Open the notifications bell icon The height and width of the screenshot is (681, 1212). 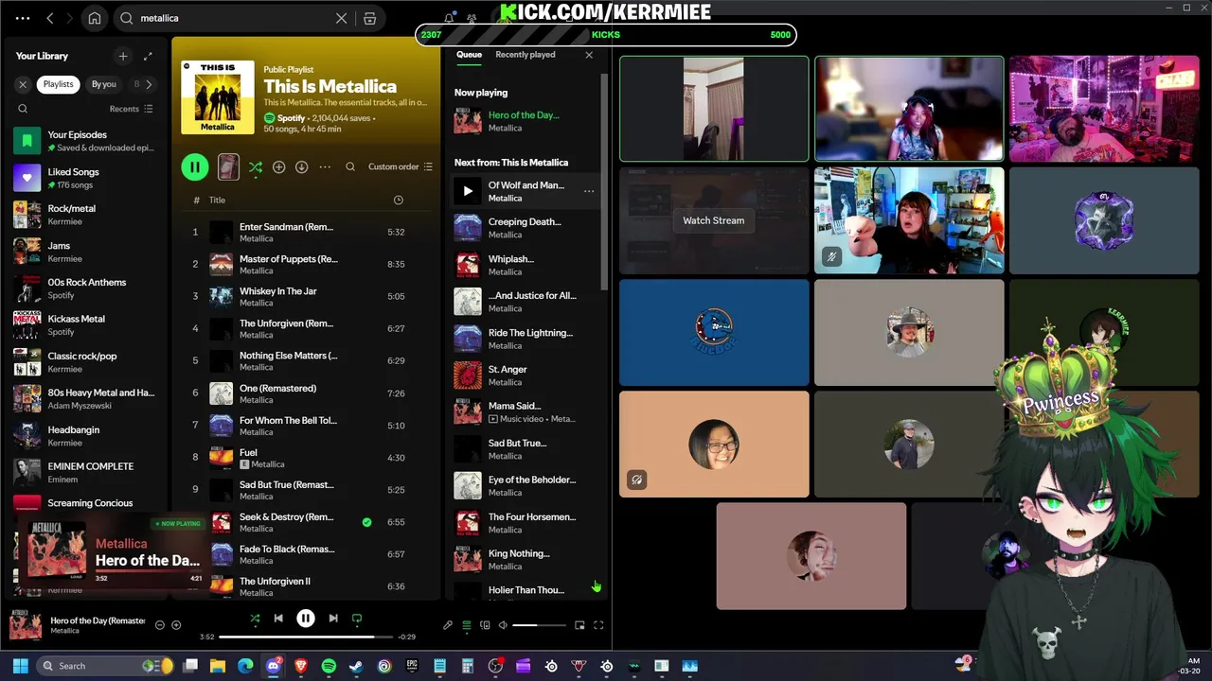(449, 18)
